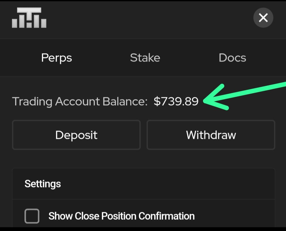The image size is (286, 231).
Task: Click the "Trading Account Balance:" label
Action: pos(80,102)
